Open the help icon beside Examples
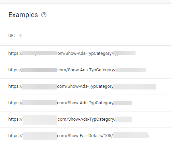This screenshot has height=144, width=171. tap(44, 15)
